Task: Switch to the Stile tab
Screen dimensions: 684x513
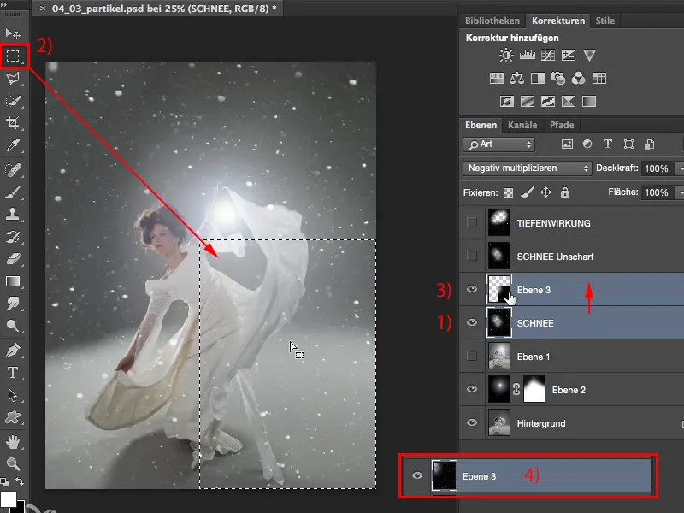Action: [605, 21]
